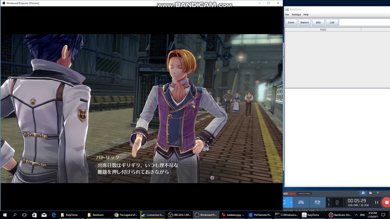Switch to KanjiTomo Java app taskbar item
The image size is (390, 219).
pos(313,215)
